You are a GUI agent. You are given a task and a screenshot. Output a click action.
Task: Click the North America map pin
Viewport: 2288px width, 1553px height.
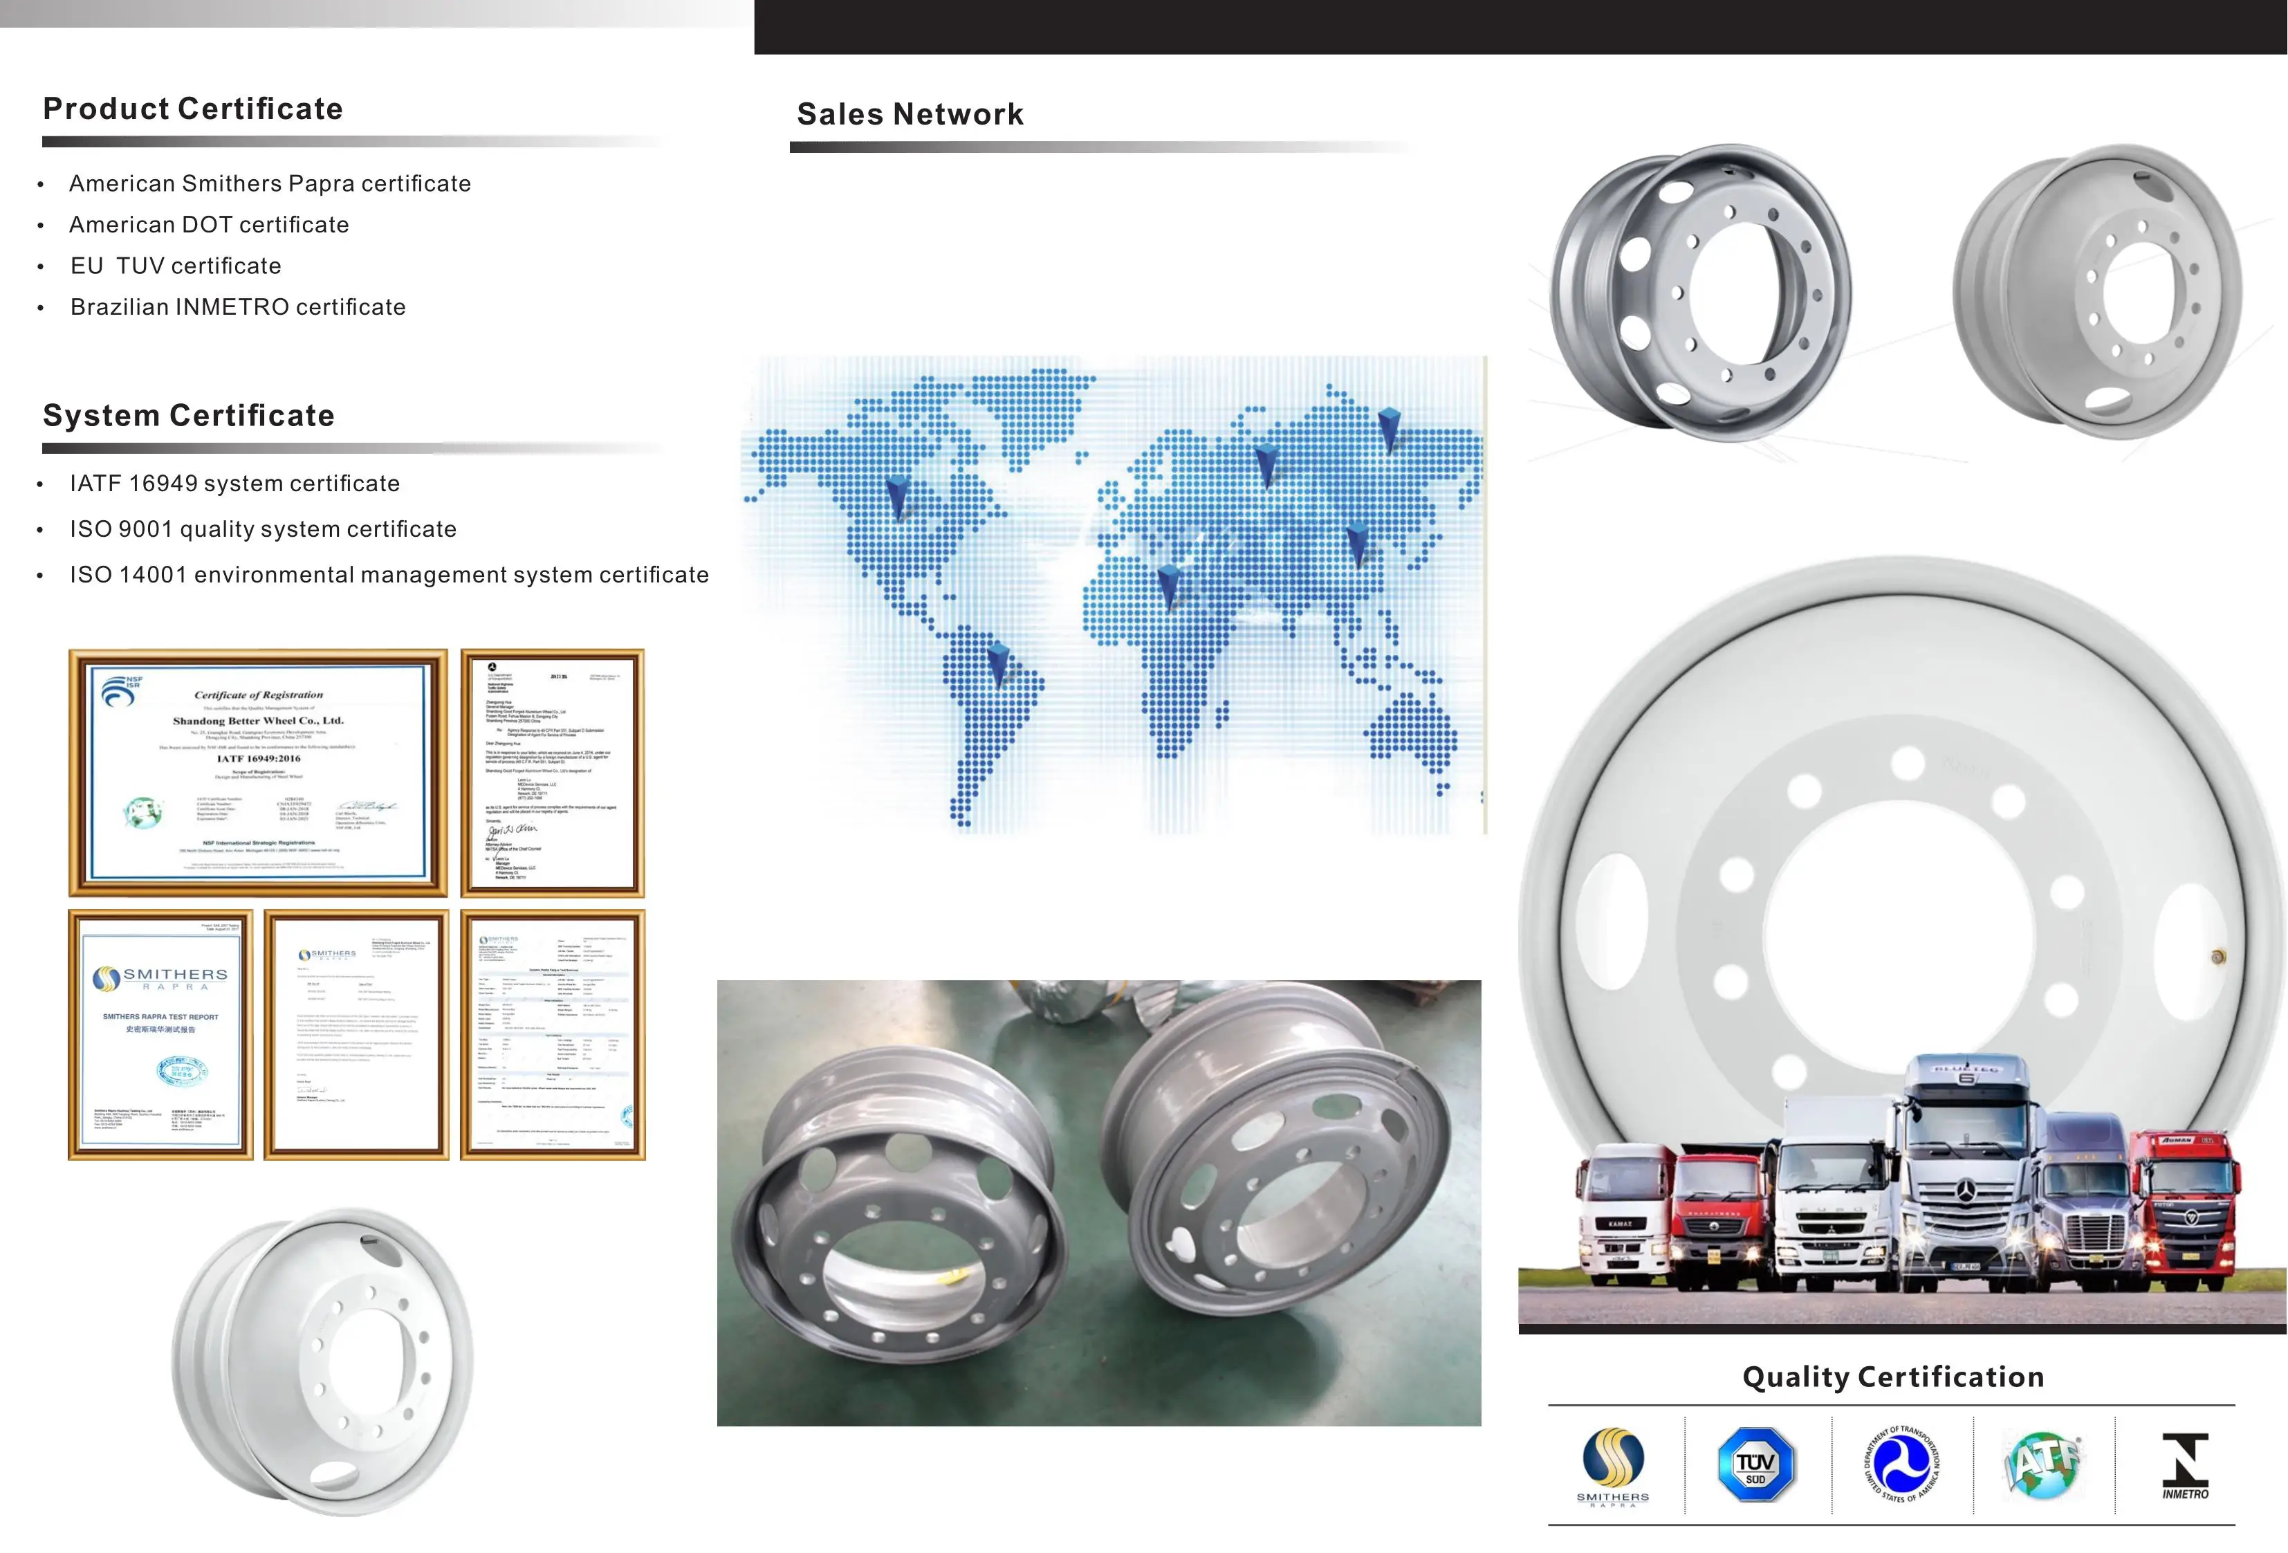pyautogui.click(x=897, y=495)
